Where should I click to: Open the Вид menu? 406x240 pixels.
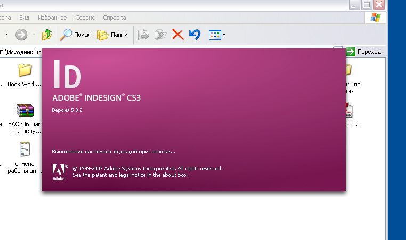[24, 18]
